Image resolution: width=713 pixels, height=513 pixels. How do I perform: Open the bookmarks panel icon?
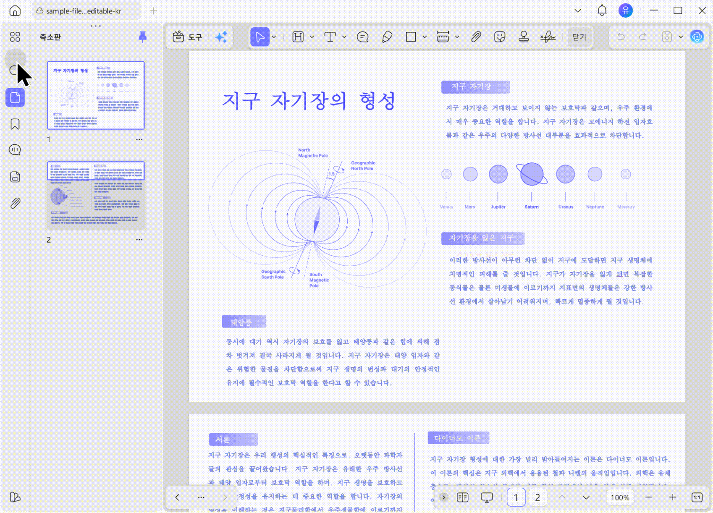[15, 124]
